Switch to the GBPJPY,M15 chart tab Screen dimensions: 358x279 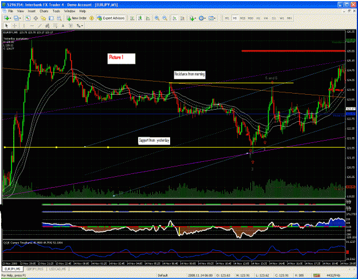pos(35,269)
